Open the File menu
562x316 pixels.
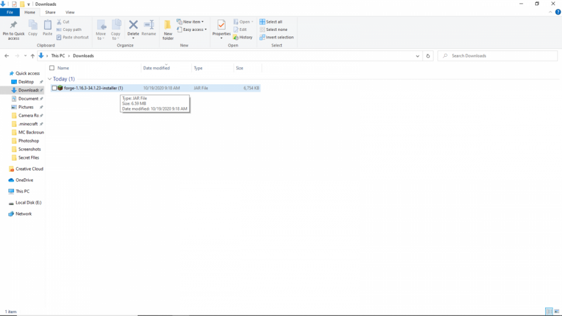(10, 12)
